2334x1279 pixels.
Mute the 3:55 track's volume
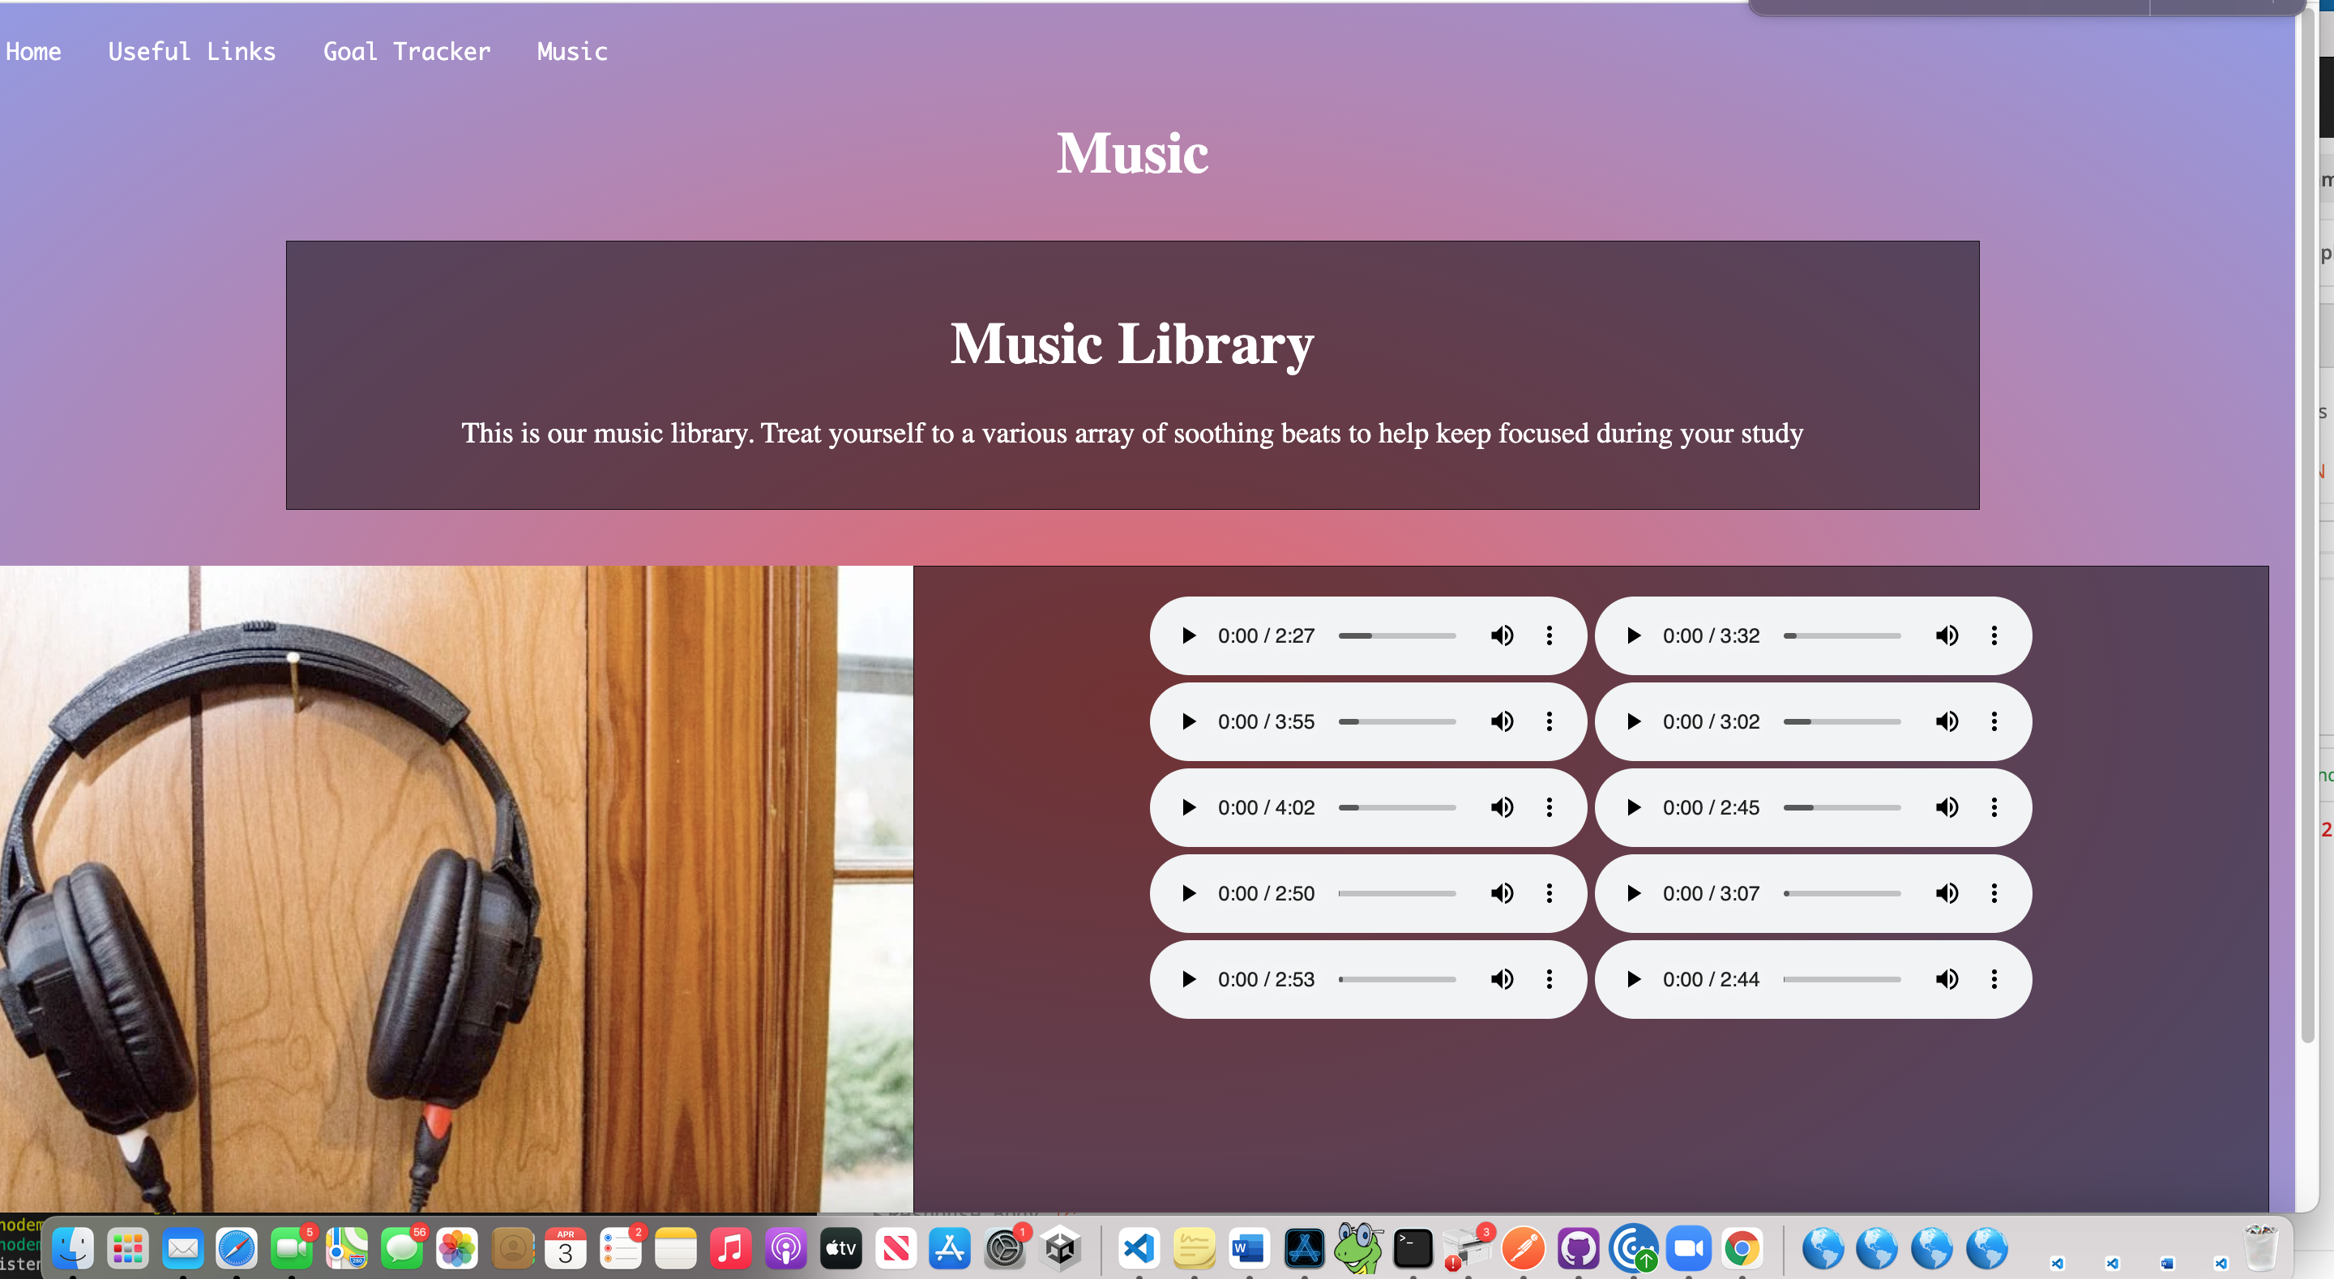[x=1502, y=721]
